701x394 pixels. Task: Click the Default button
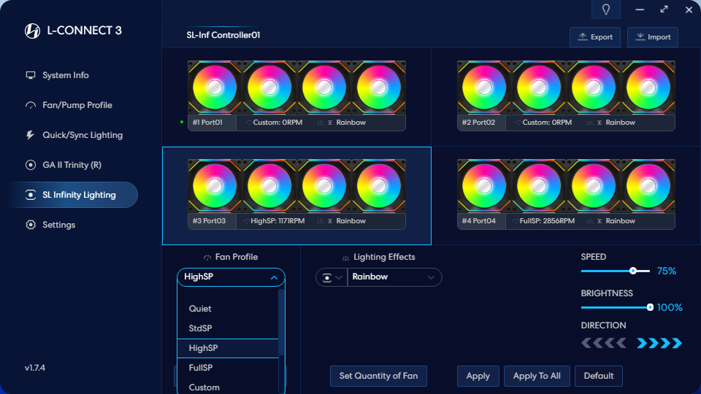pyautogui.click(x=599, y=376)
